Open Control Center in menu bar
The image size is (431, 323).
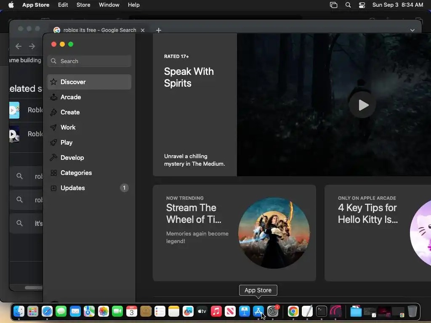[362, 5]
